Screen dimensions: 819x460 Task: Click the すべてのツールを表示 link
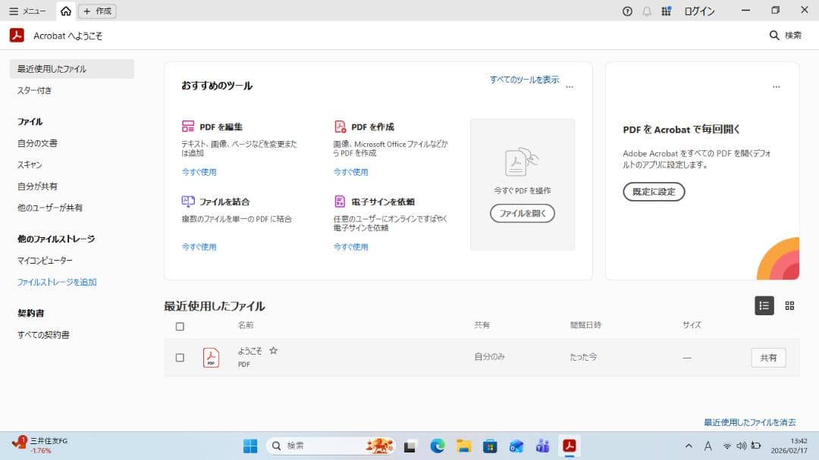coord(524,80)
